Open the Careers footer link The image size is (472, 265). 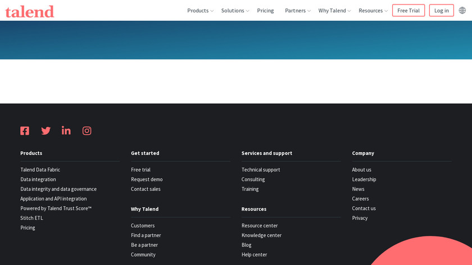click(x=360, y=199)
